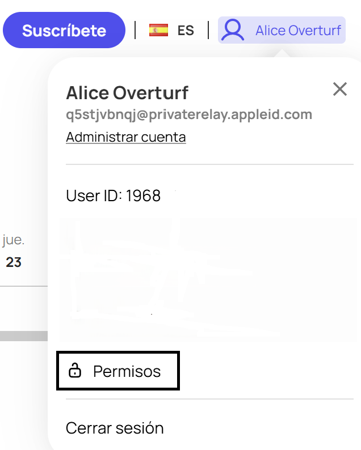Close the account popup with the X
This screenshot has height=450, width=361.
click(340, 89)
